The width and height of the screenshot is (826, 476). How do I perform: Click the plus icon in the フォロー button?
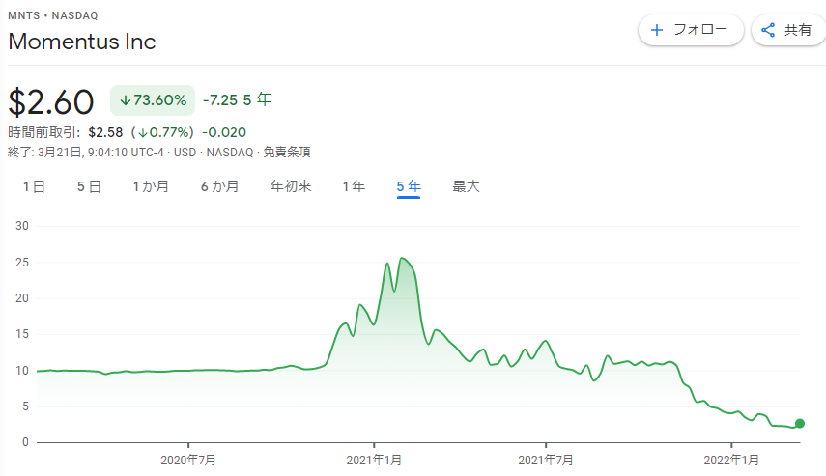[x=656, y=30]
